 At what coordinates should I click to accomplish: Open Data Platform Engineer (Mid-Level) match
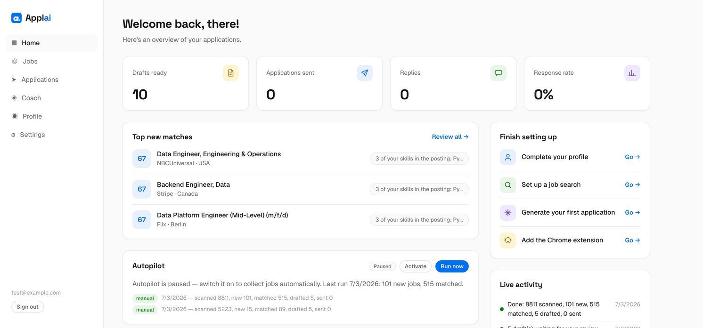pos(222,215)
